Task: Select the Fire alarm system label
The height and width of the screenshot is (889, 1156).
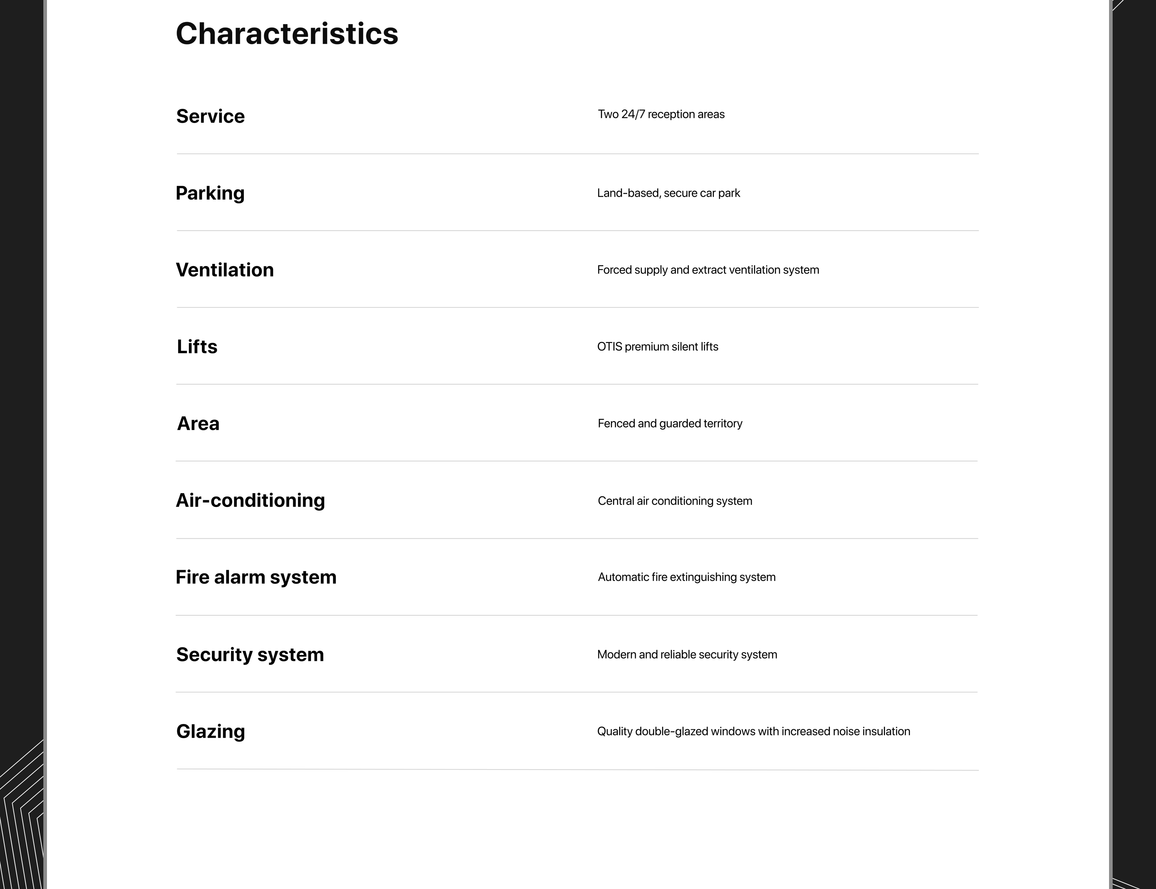Action: point(256,577)
